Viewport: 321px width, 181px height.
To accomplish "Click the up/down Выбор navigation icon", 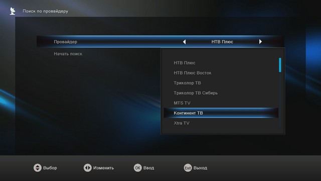I will (38, 167).
